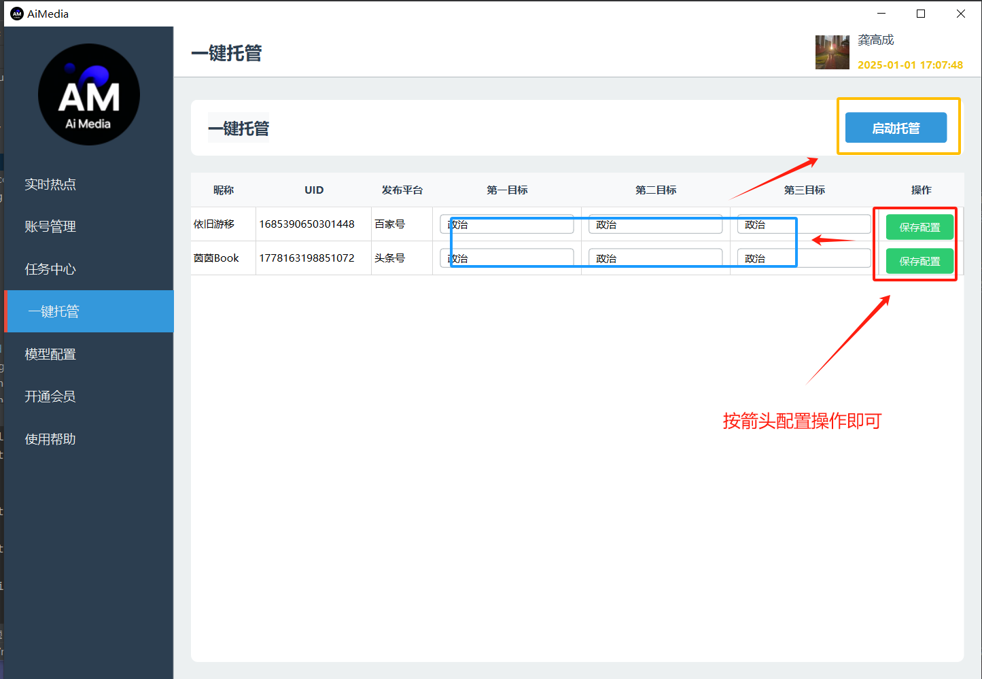Click the AM Ai Media logo
The width and height of the screenshot is (982, 679).
click(x=89, y=94)
